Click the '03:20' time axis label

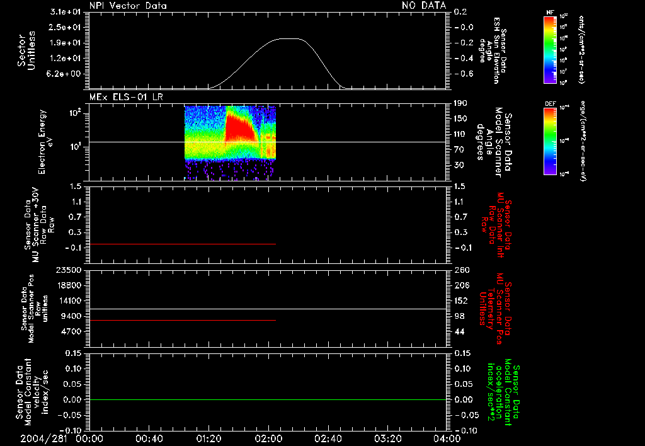pyautogui.click(x=388, y=438)
